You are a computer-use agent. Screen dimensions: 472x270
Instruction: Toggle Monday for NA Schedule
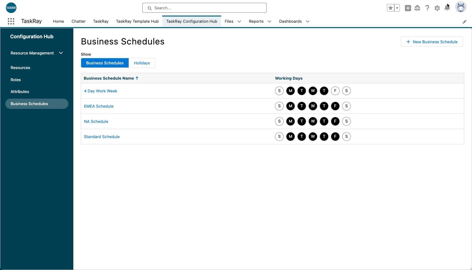[x=291, y=121]
